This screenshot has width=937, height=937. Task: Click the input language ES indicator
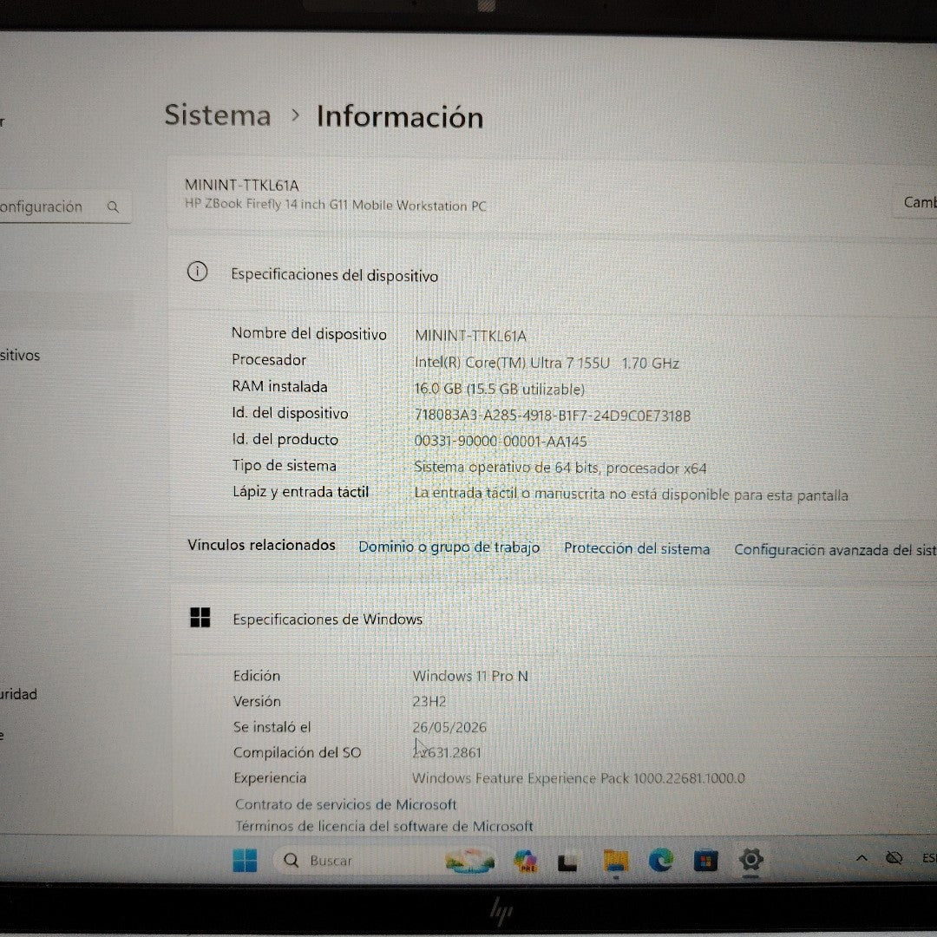point(929,858)
